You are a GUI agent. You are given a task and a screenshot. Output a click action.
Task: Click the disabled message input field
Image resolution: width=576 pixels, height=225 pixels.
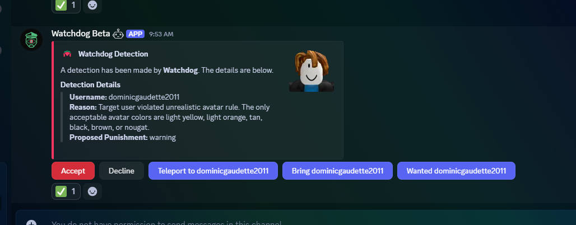[x=224, y=222]
